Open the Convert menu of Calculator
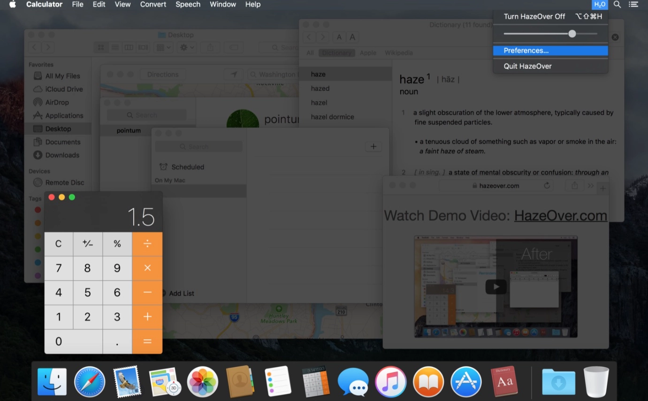648x401 pixels. click(153, 5)
